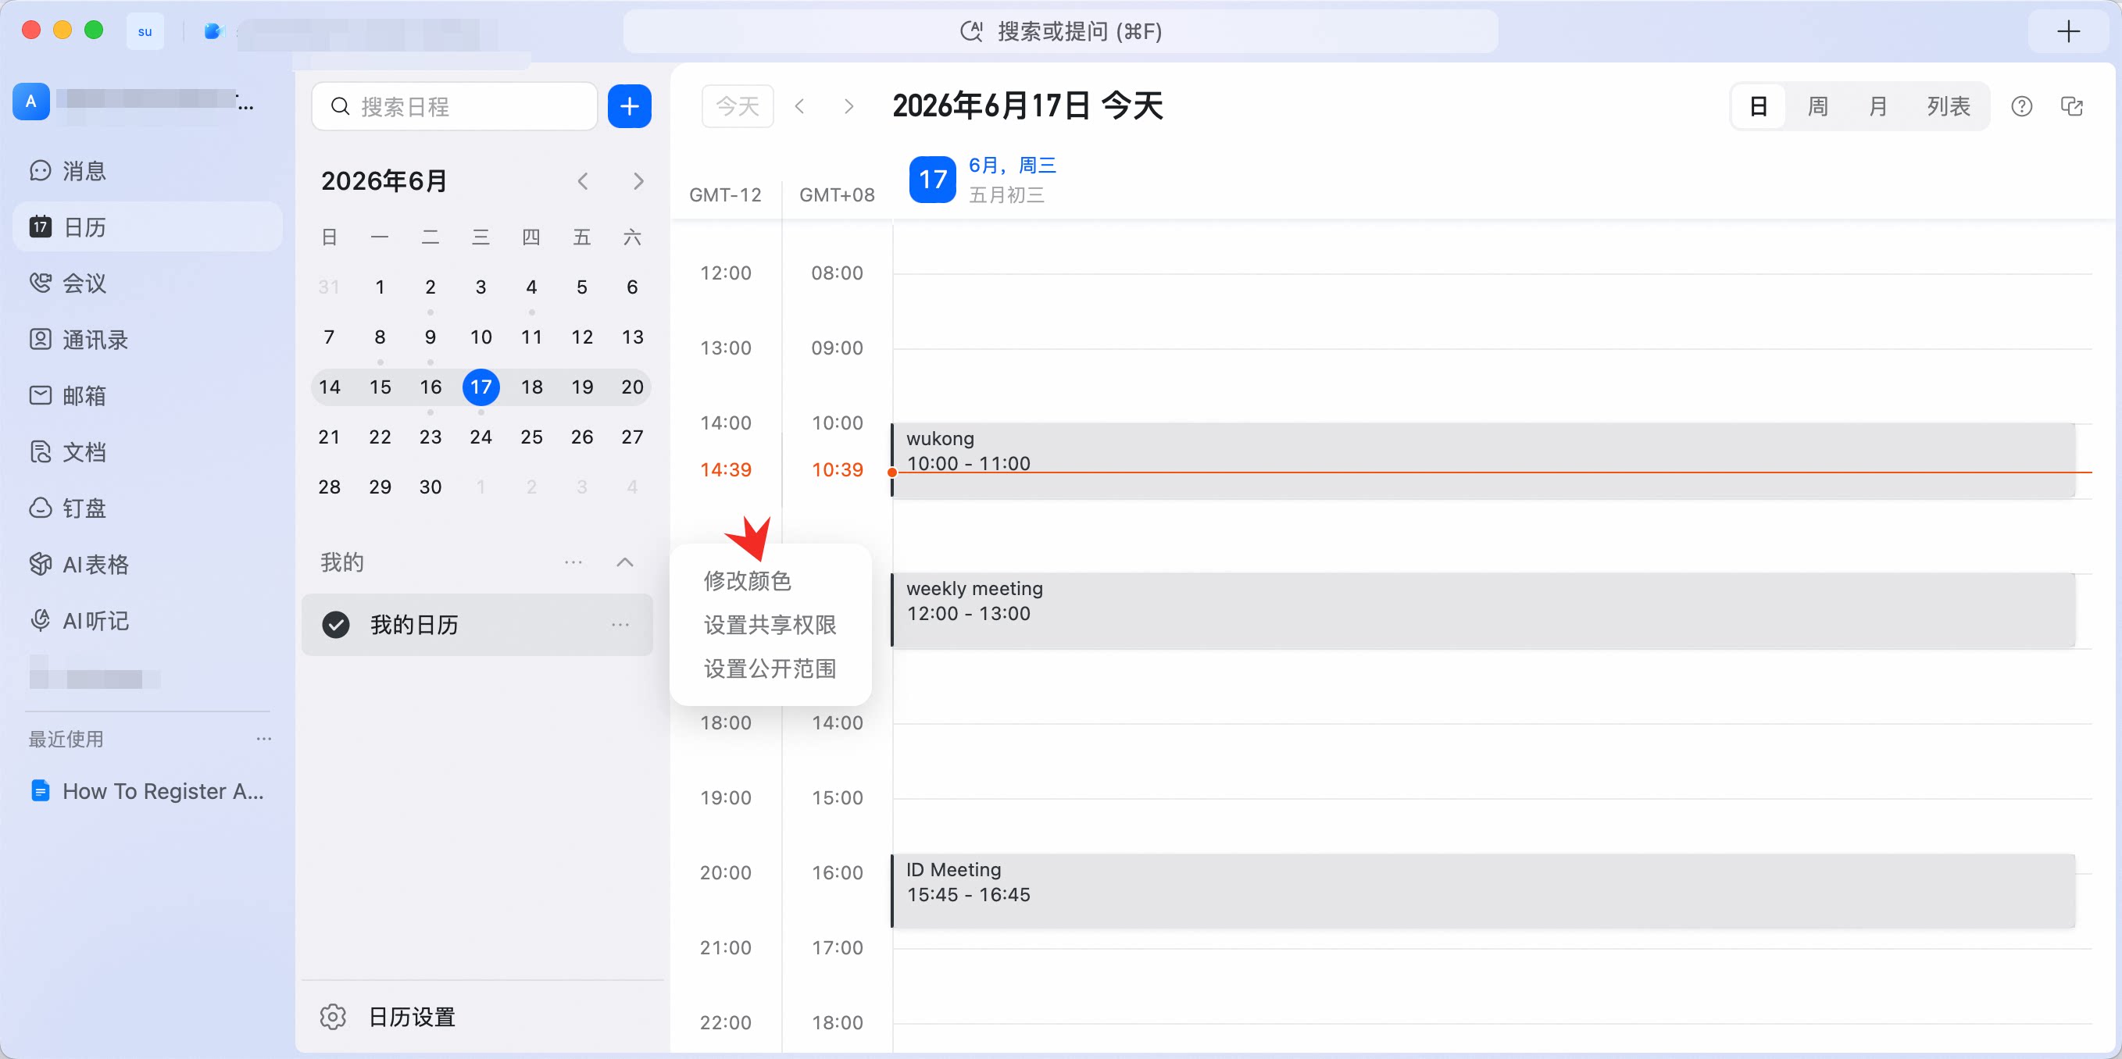Open more options next to 最近使用
2122x1059 pixels.
coord(263,739)
